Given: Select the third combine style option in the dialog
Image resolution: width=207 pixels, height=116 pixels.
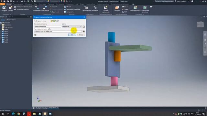Looking at the screenshot, I should coord(58,21).
